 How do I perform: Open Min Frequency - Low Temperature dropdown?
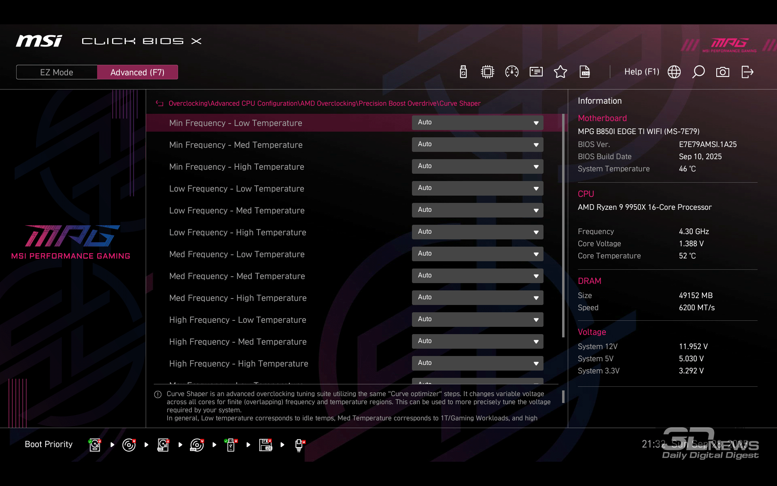pos(477,123)
